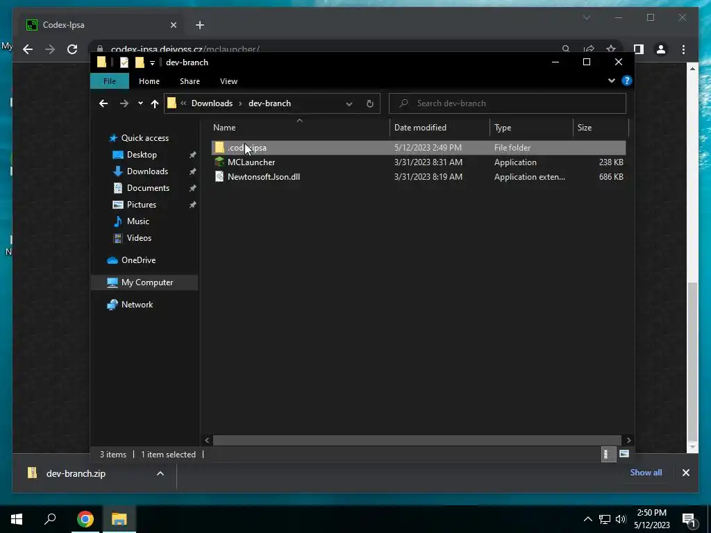Open the Chrome three-dot menu
This screenshot has height=533, width=711.
coord(683,49)
